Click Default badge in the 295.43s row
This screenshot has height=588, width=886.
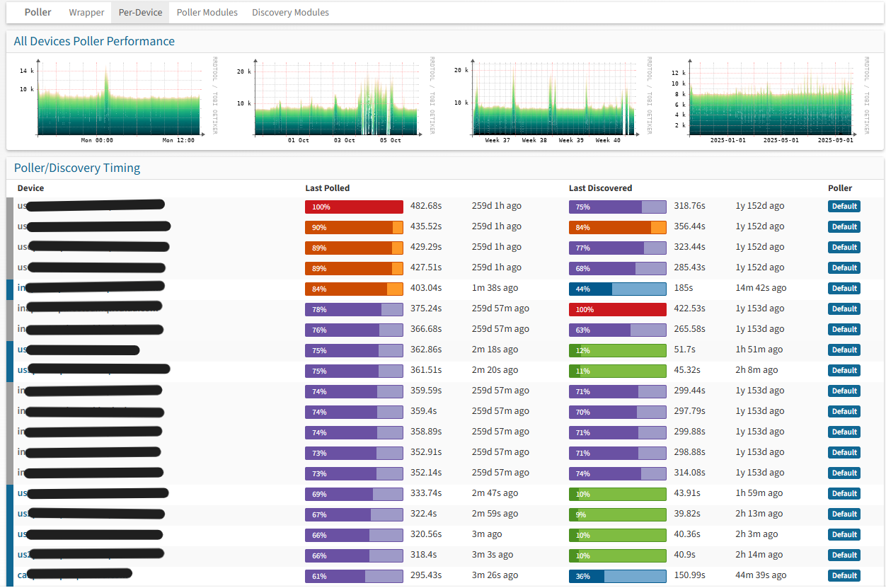(x=844, y=576)
